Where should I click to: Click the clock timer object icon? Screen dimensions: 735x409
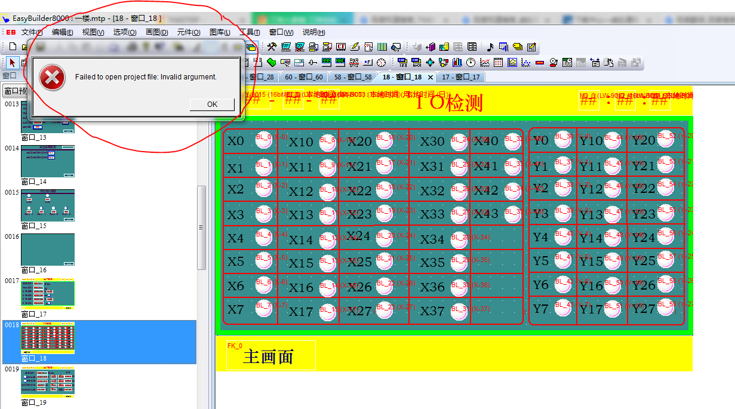coord(381,62)
